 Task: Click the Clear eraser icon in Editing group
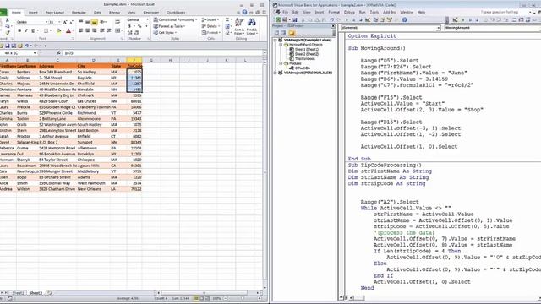227,33
